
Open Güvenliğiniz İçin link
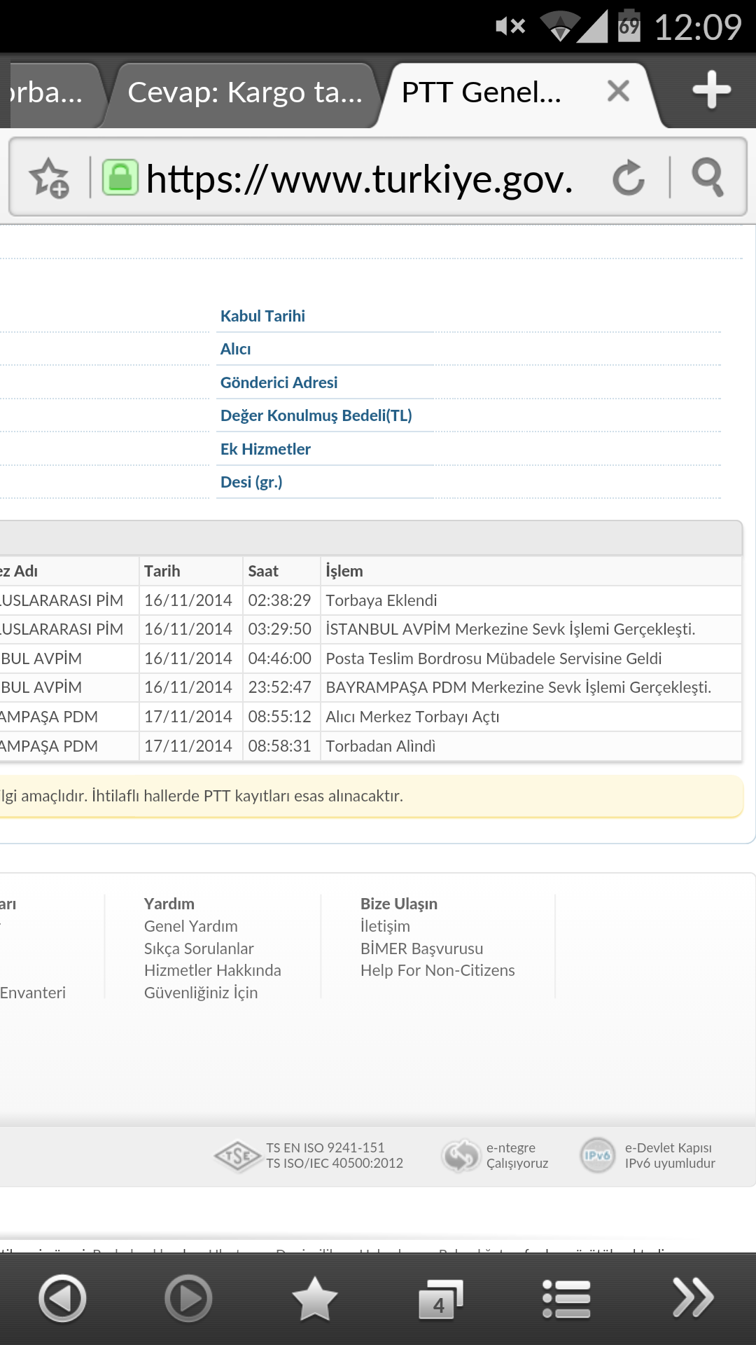point(201,993)
